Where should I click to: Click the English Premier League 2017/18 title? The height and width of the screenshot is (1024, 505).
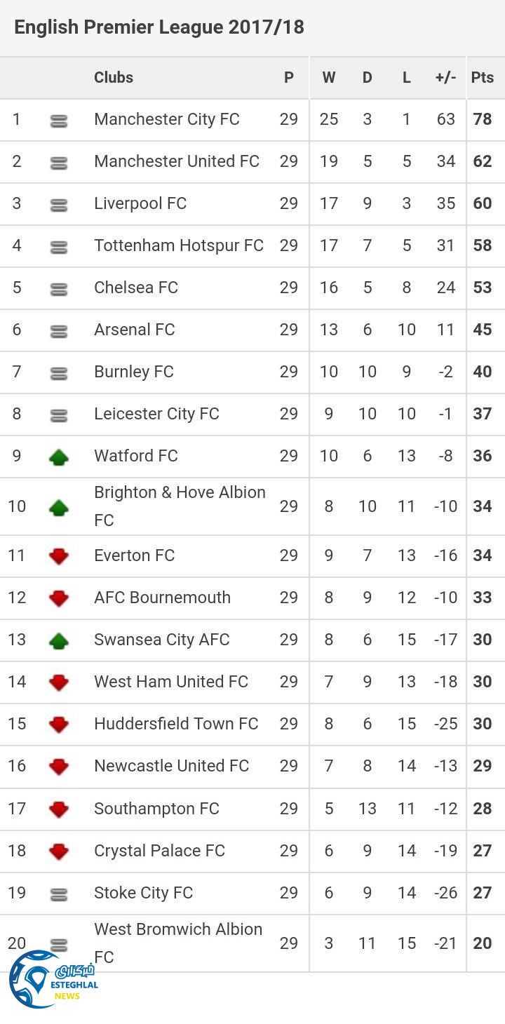tap(159, 27)
